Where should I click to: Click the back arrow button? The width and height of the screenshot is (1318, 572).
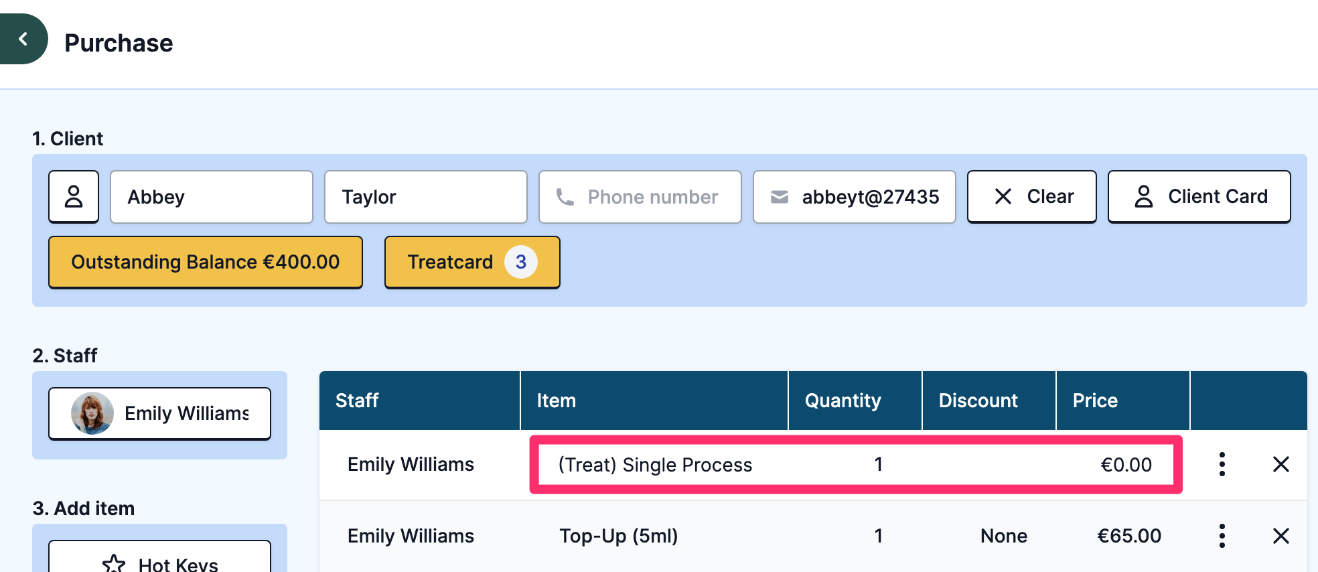pos(23,40)
